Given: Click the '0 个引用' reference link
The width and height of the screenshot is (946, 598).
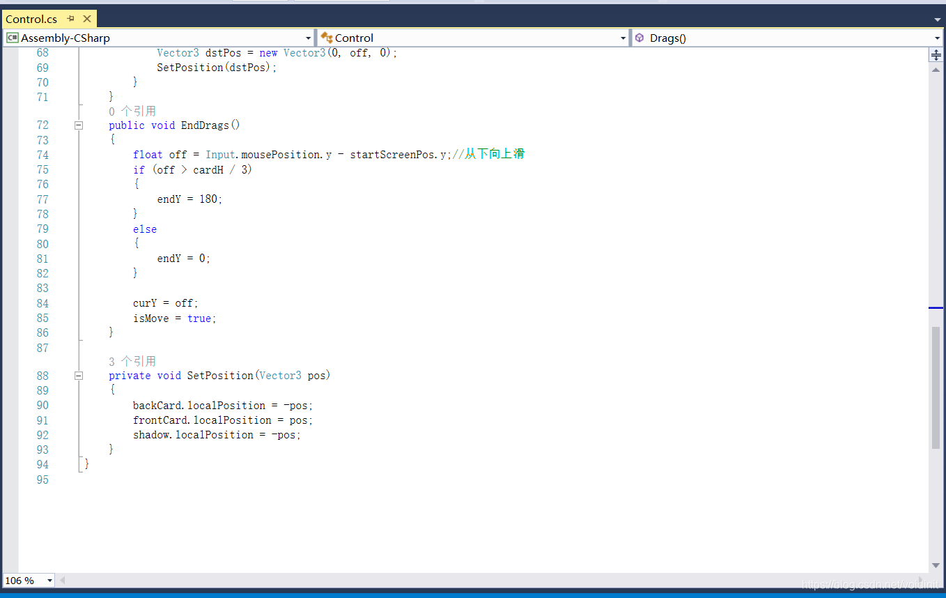Looking at the screenshot, I should 132,111.
